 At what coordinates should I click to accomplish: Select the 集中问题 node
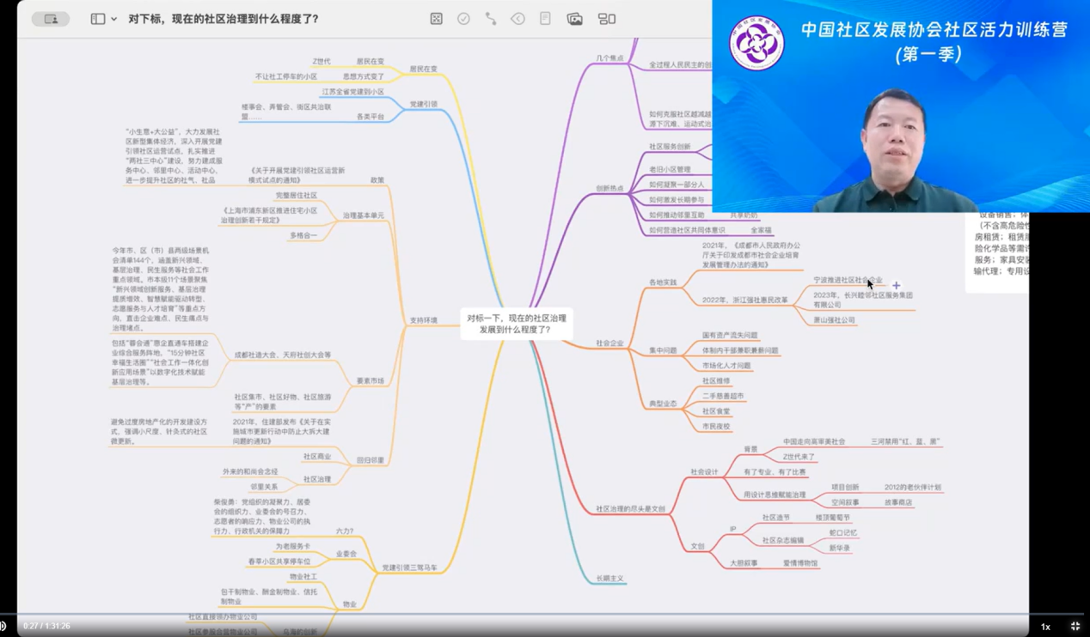663,350
